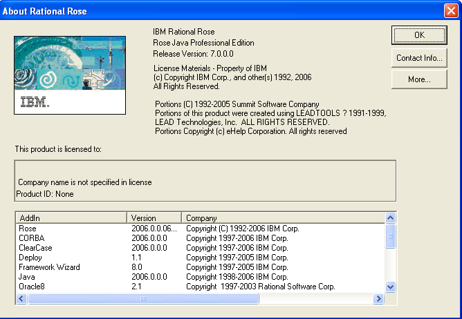Click Copyright (C) 1992-2006 IBM Corp. cell

pyautogui.click(x=243, y=229)
